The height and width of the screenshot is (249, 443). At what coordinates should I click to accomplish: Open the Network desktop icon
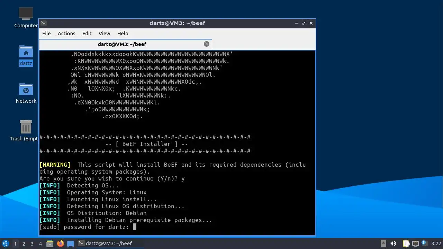26,93
